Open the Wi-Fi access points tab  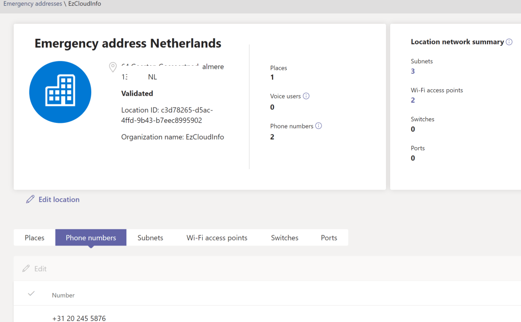(217, 237)
